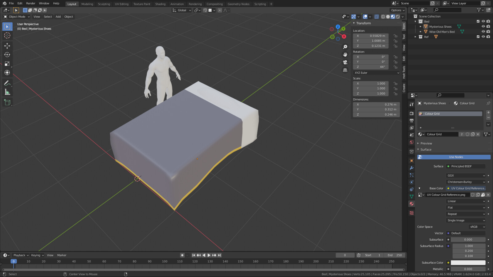Choose the Measure ruler tool
493x277 pixels.
(x=7, y=92)
